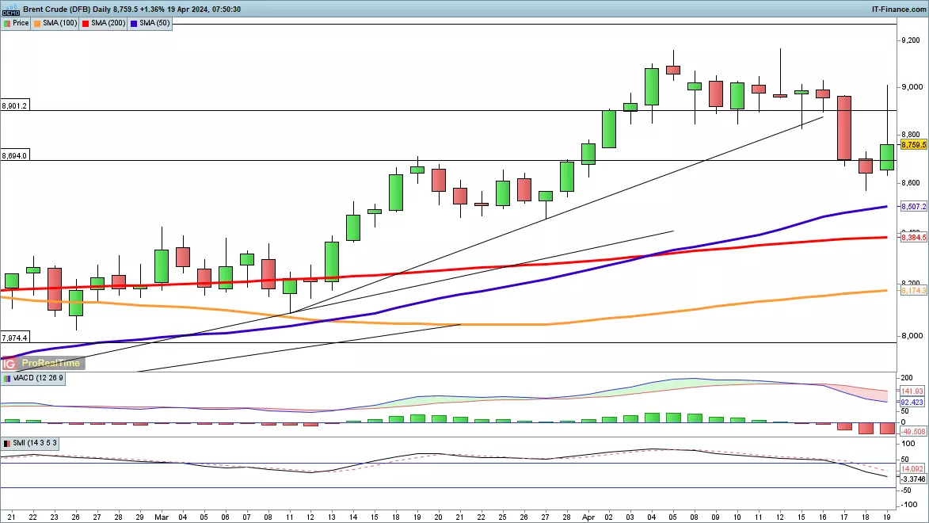Click the Mar label on the date axis
Image resolution: width=929 pixels, height=523 pixels.
point(161,517)
